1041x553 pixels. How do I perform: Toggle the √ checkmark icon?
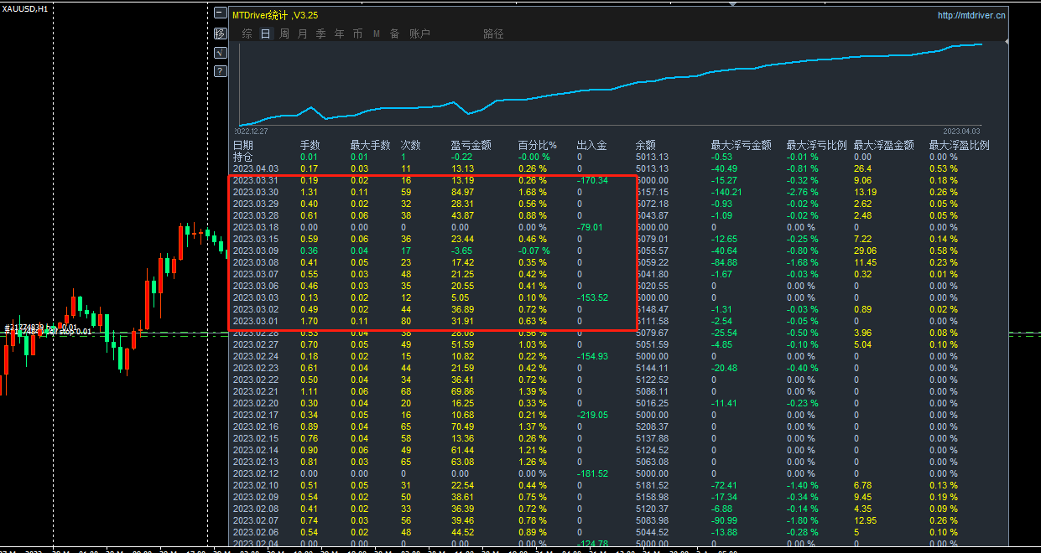pos(220,53)
